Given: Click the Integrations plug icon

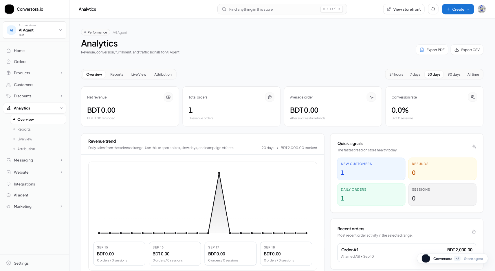Looking at the screenshot, I should pos(9,184).
